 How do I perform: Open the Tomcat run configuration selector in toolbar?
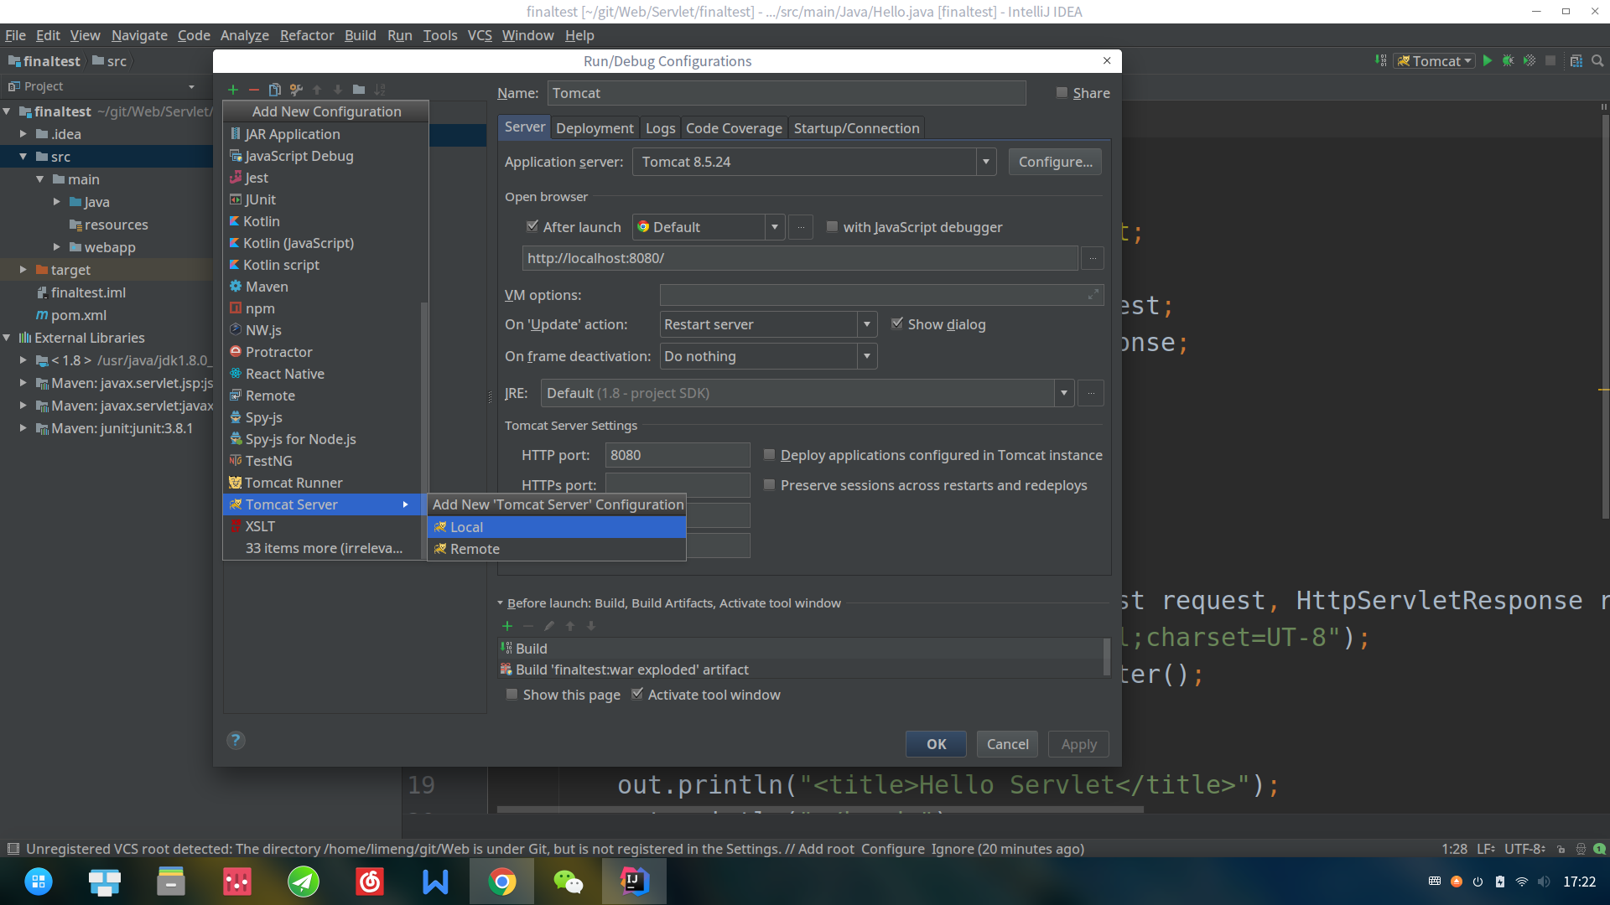click(x=1434, y=61)
